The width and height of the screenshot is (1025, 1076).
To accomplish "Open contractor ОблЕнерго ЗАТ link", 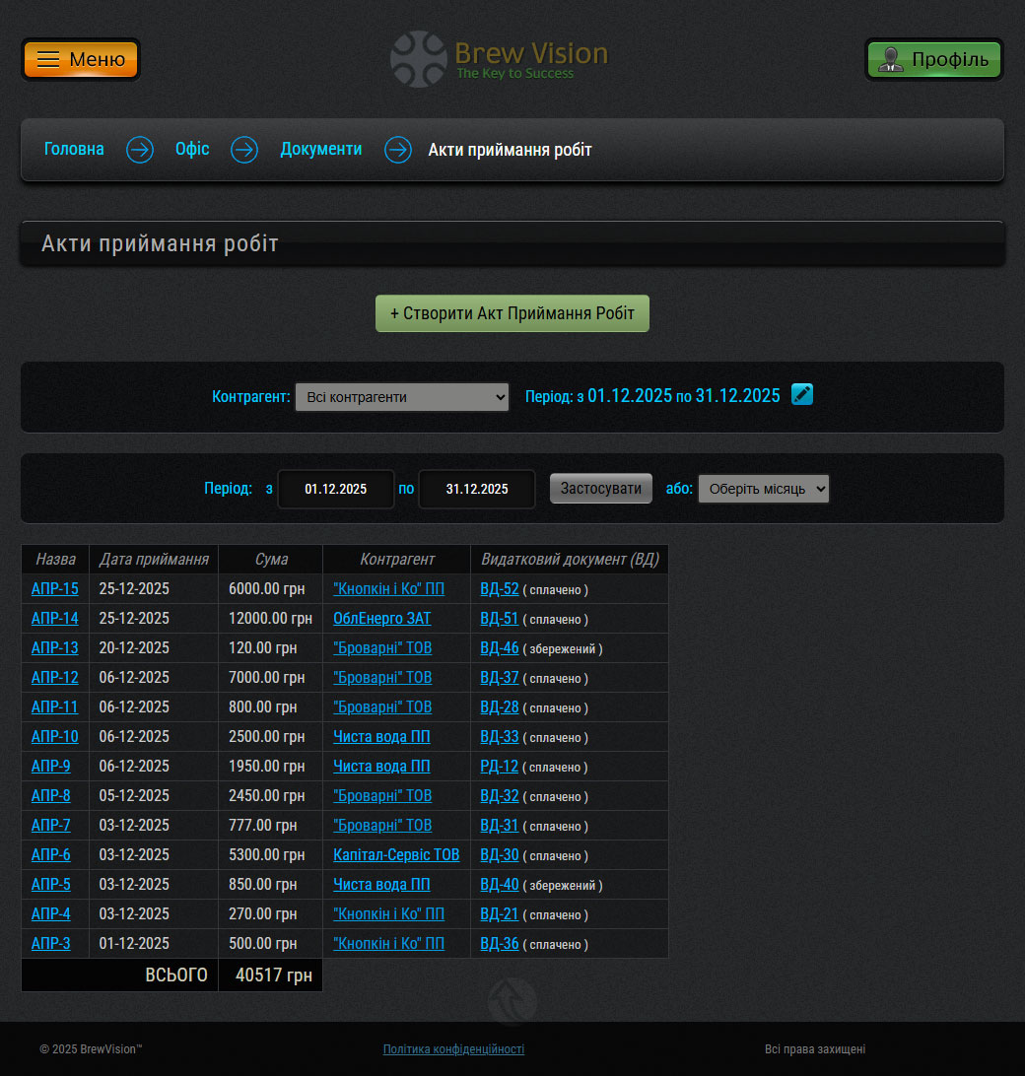I will coord(381,619).
